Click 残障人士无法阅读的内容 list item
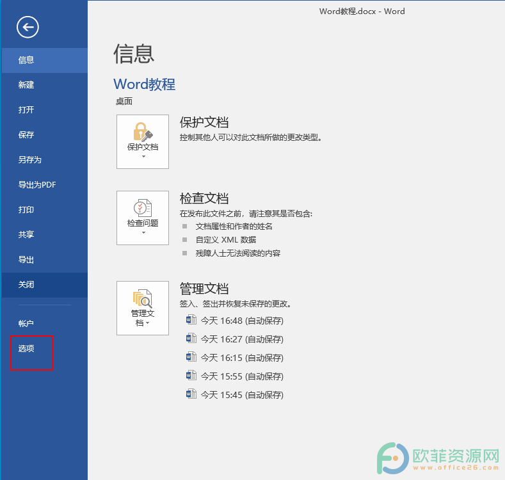 pos(237,253)
